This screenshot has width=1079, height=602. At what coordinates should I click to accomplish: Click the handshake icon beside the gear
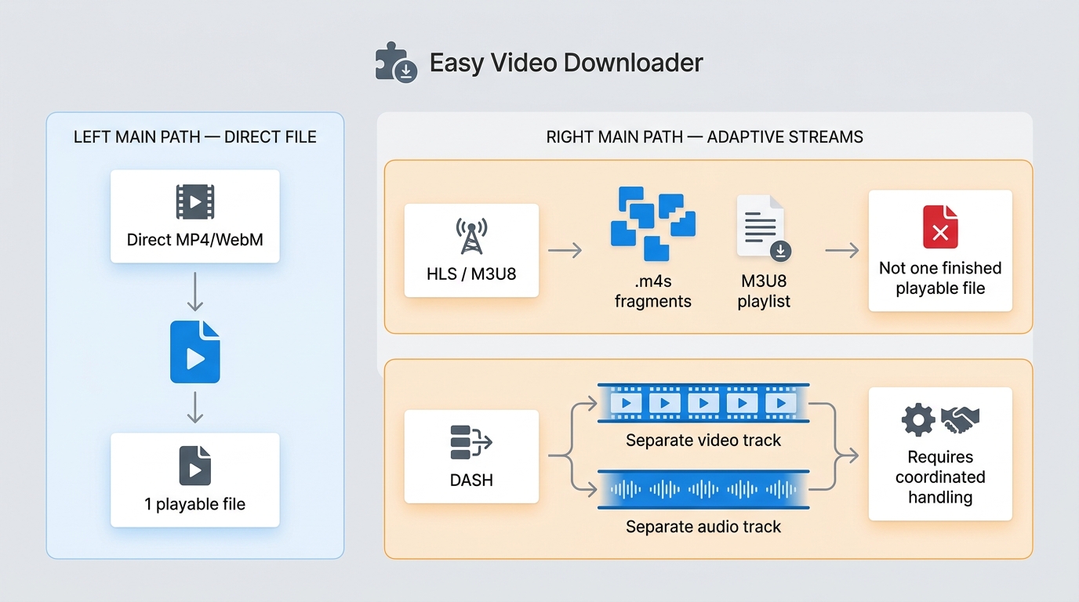pyautogui.click(x=961, y=420)
